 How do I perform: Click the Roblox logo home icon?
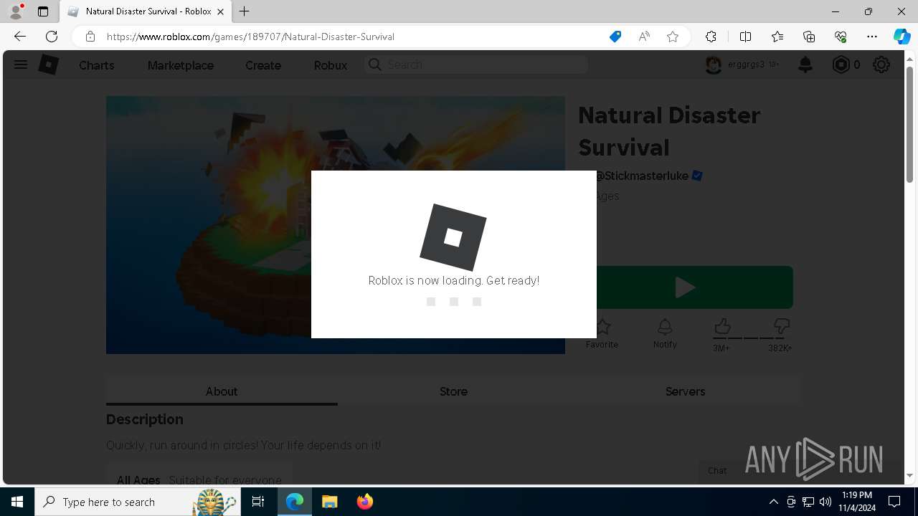point(48,64)
